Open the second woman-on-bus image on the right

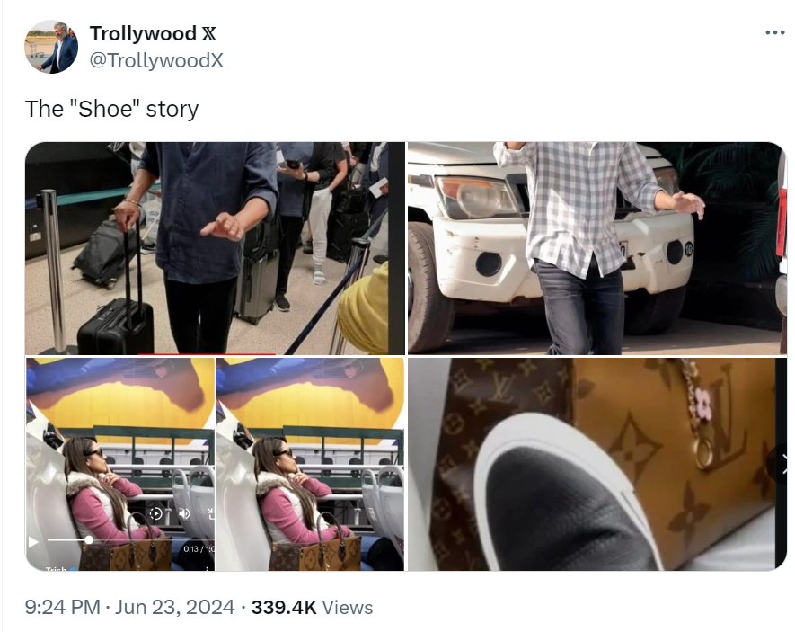[x=310, y=464]
